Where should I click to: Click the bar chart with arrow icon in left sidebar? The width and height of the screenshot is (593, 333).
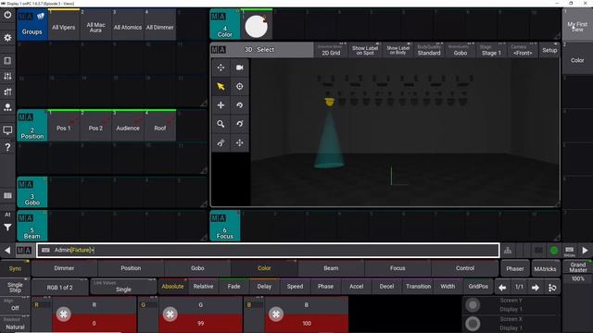tap(7, 92)
